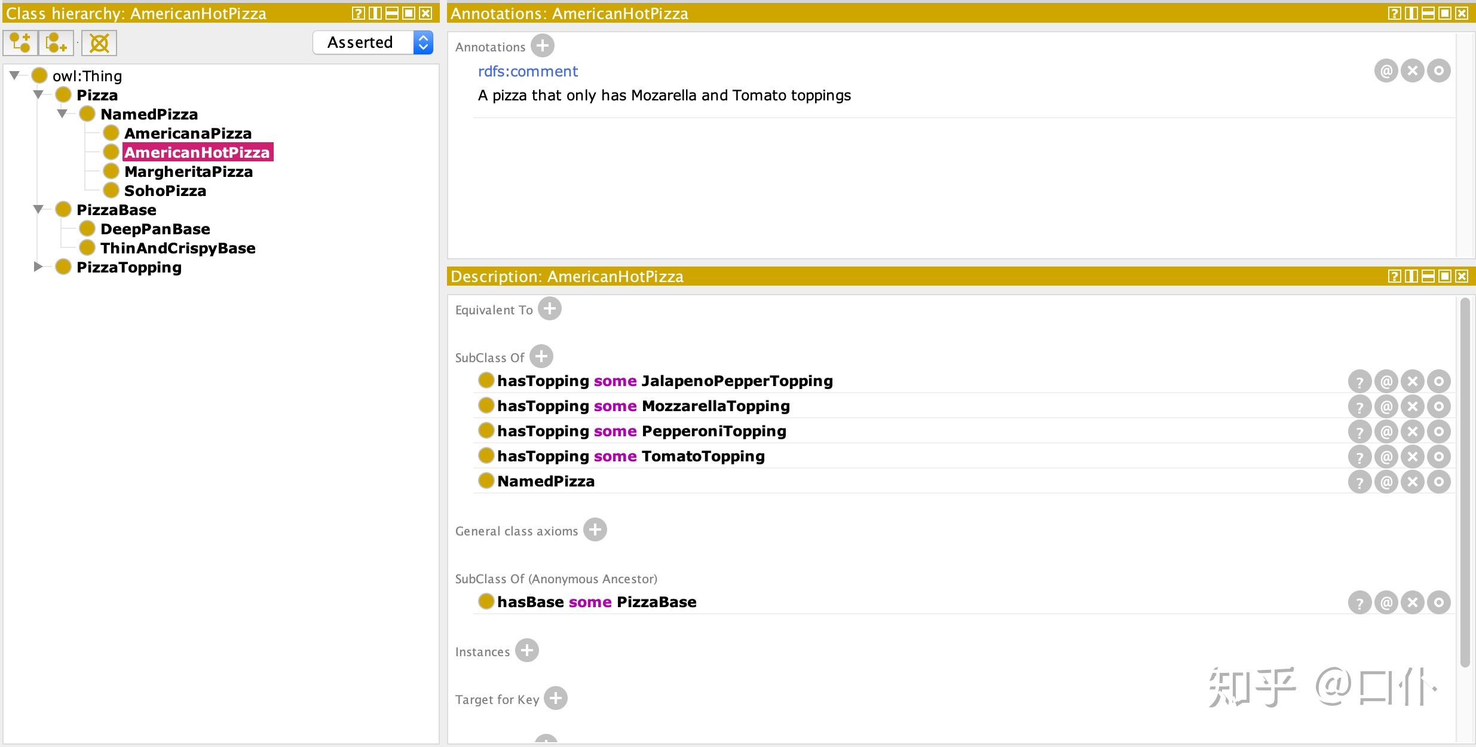Add a SubClass Of expression
The width and height of the screenshot is (1476, 747).
[x=541, y=357]
